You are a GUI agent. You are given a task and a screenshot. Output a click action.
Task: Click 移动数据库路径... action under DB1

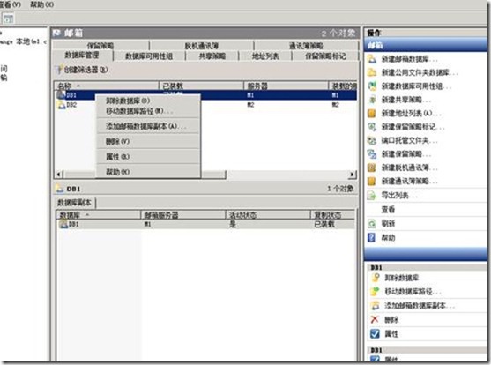[x=413, y=291]
